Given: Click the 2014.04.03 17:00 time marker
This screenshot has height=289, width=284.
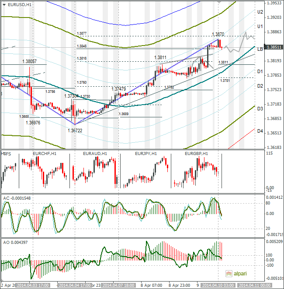Looking at the screenshot, I should click(33, 285).
